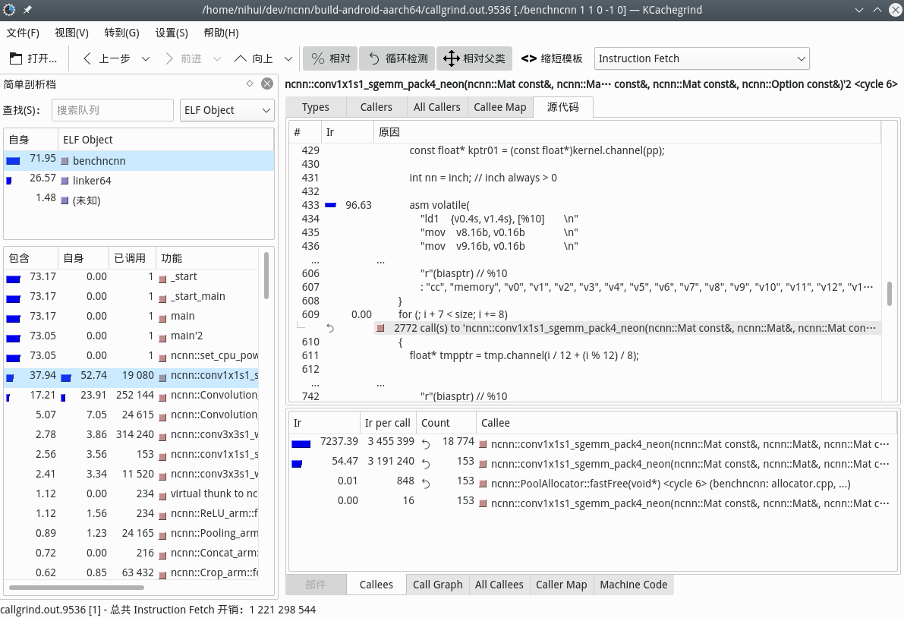
Task: Expand the 向上 dropdown arrow
Action: coord(288,58)
